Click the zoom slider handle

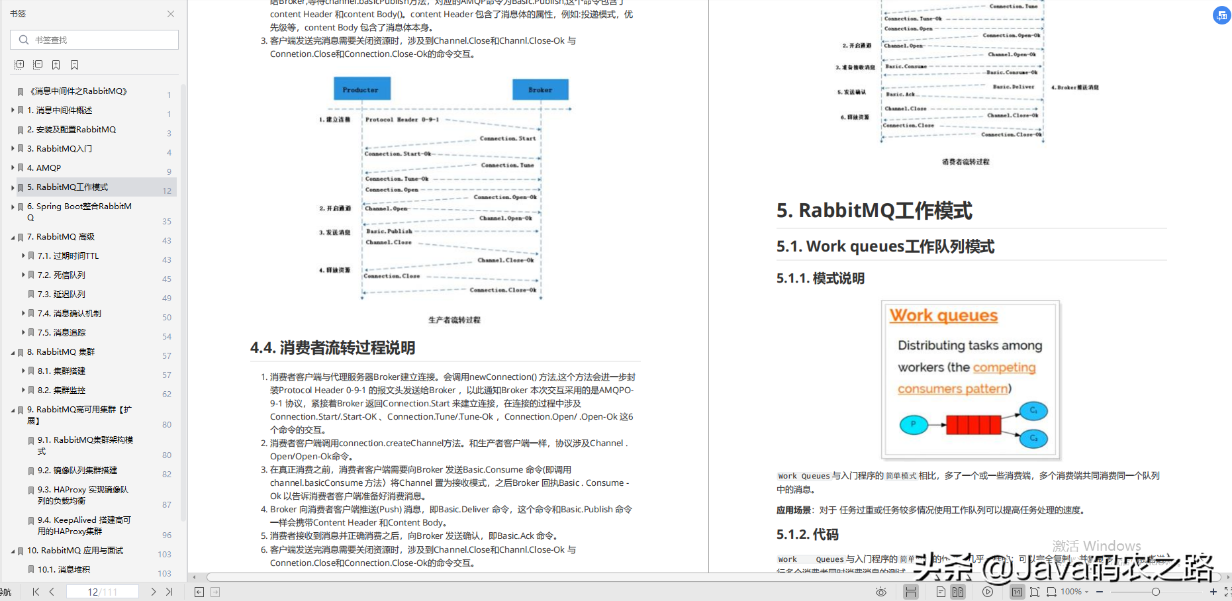pos(1155,592)
